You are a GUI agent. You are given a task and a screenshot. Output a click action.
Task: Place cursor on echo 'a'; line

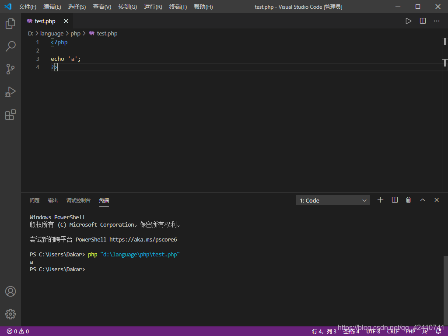[x=66, y=59]
